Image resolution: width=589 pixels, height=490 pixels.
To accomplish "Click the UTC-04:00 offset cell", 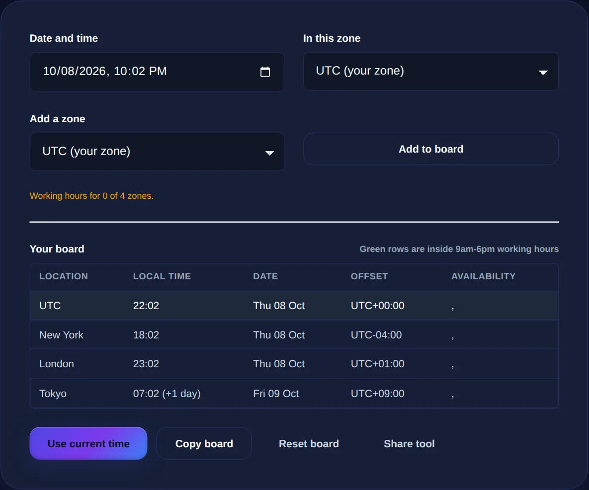I will point(376,335).
